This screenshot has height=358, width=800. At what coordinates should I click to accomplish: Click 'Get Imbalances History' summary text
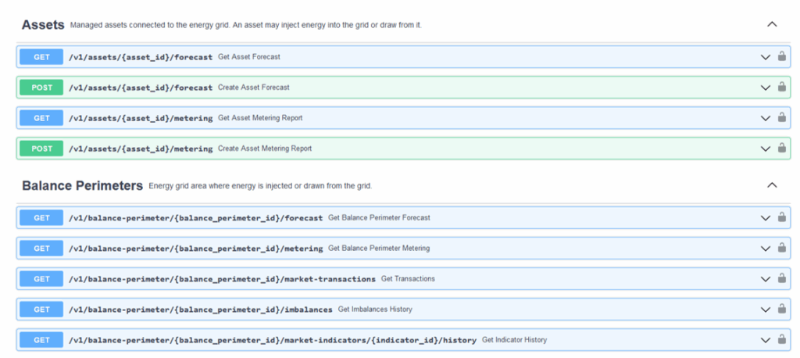point(375,310)
